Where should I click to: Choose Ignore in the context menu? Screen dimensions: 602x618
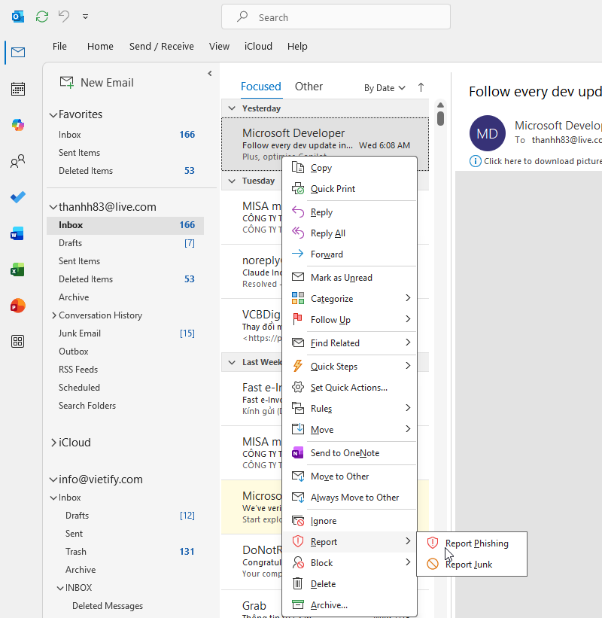pos(349,521)
